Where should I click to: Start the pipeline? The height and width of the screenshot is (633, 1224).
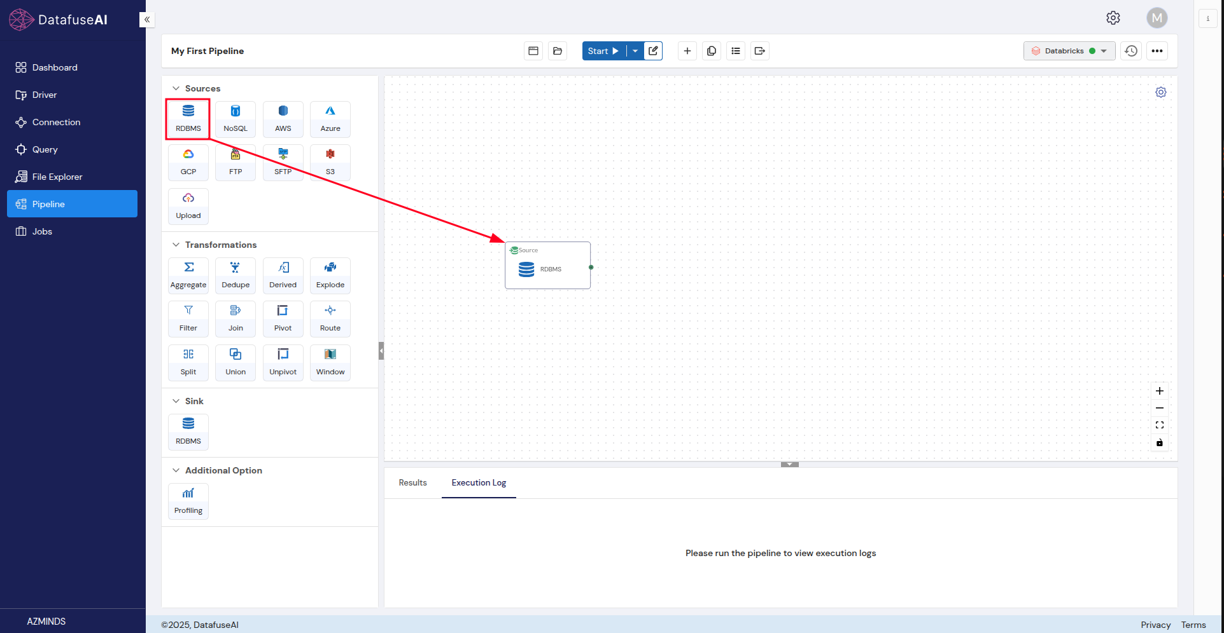tap(603, 51)
